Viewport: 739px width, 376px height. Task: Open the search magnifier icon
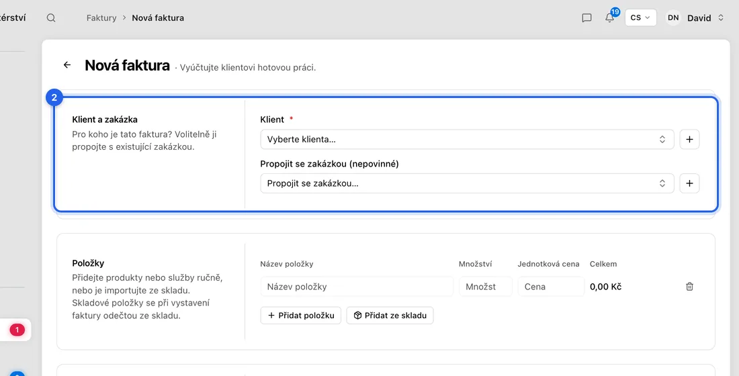pos(51,18)
